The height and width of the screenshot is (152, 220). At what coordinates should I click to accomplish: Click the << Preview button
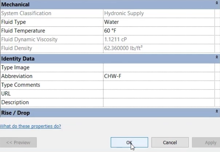click(18, 142)
